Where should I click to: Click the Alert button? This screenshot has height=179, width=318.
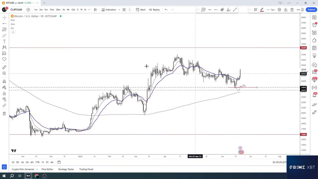tap(141, 10)
